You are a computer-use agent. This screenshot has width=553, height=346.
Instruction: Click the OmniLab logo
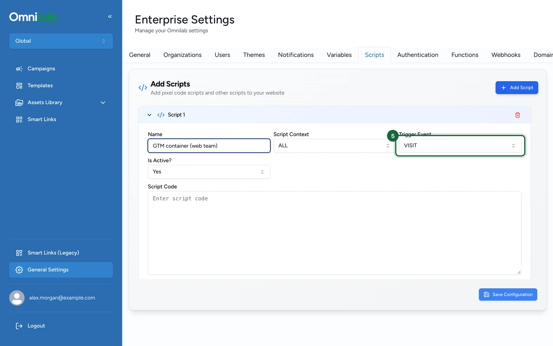coord(33,17)
